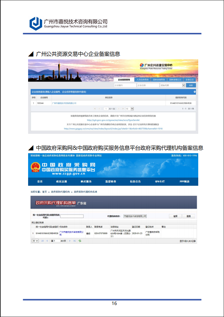Click the first-page icon in the agency list pager
224x317 pixels.
coord(42,241)
